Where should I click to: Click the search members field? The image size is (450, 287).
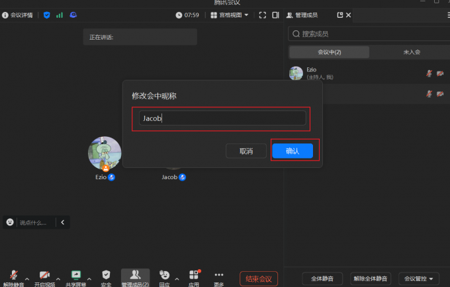pos(369,34)
